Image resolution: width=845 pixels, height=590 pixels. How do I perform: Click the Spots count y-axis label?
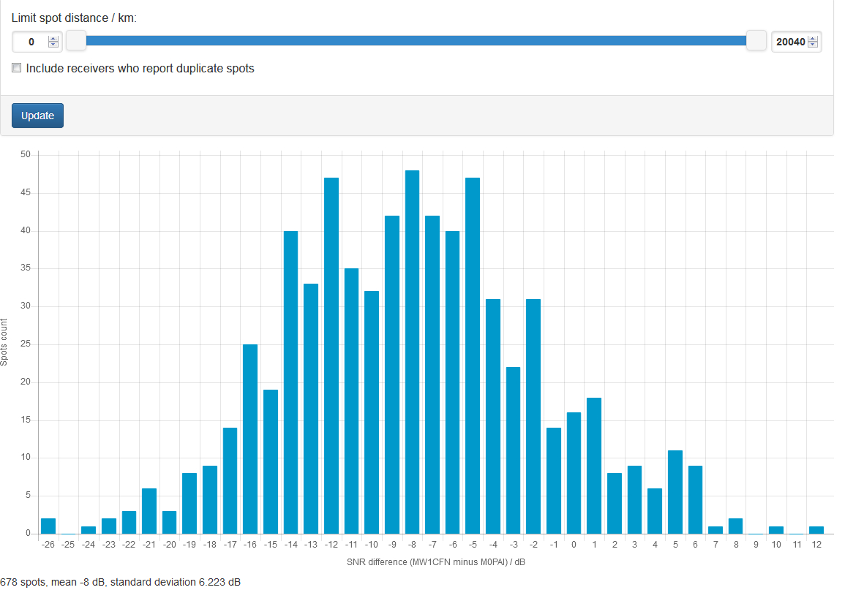[4, 342]
